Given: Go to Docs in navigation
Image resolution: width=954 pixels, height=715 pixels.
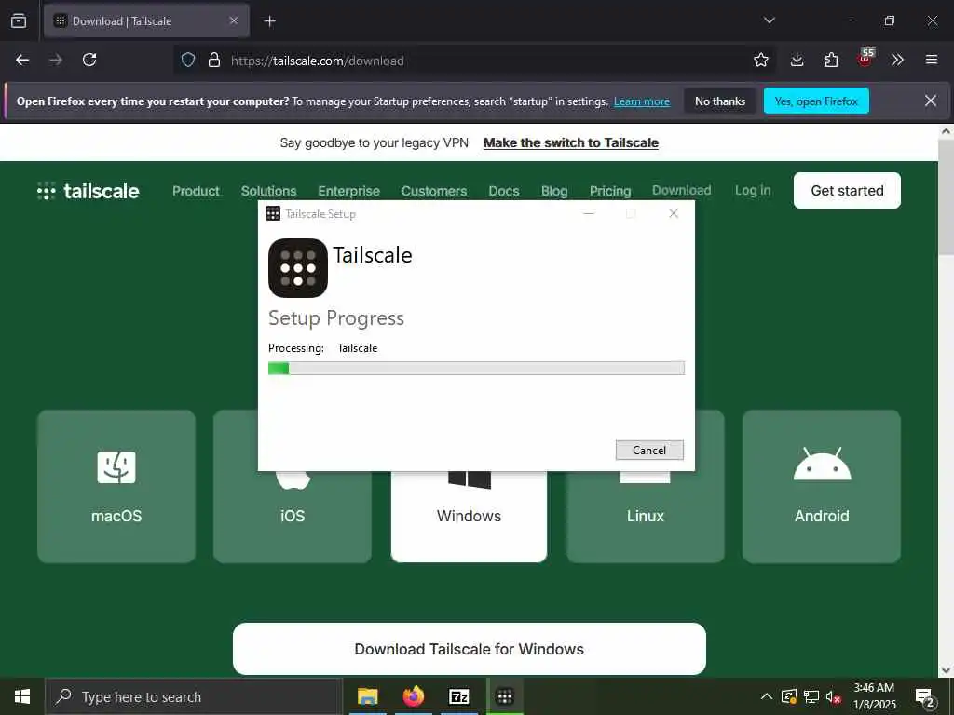Looking at the screenshot, I should coord(504,191).
